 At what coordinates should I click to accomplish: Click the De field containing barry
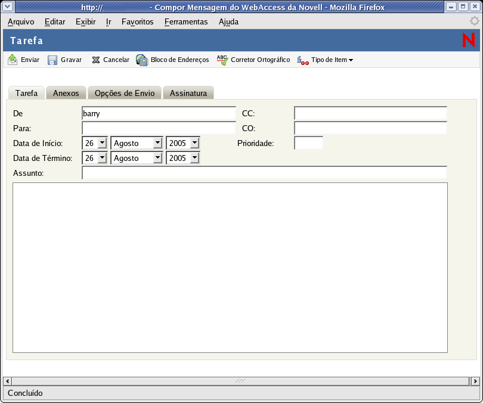click(159, 113)
